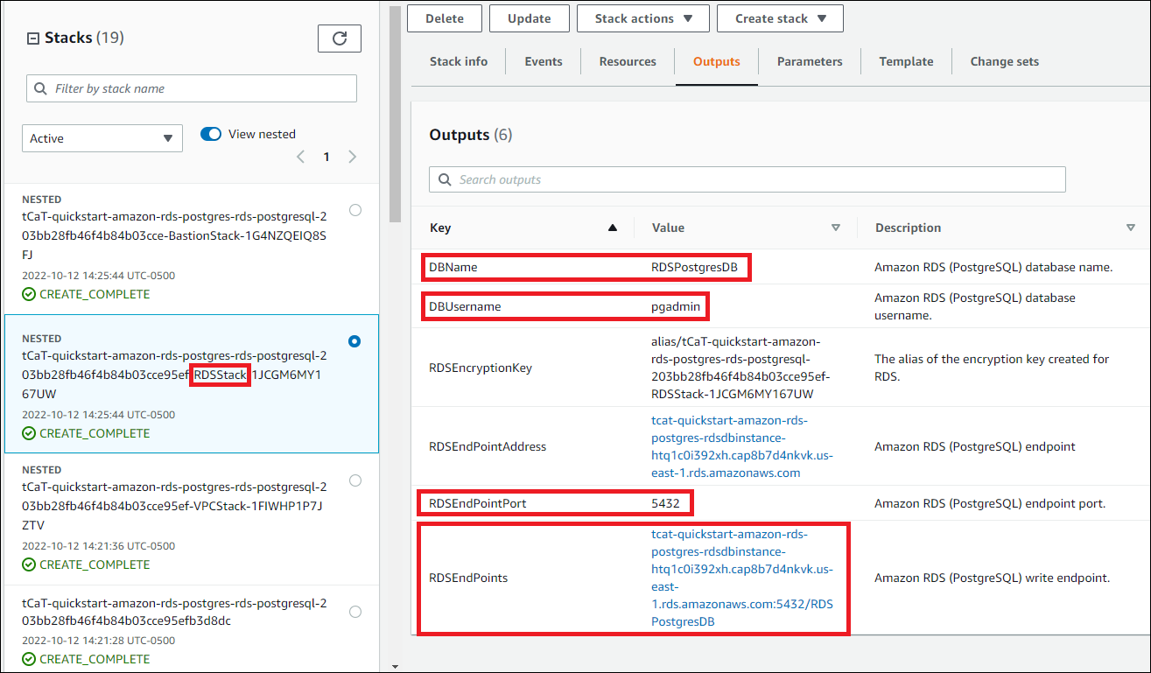
Task: Click the RDSEncryptionKey key cell
Action: 481,368
